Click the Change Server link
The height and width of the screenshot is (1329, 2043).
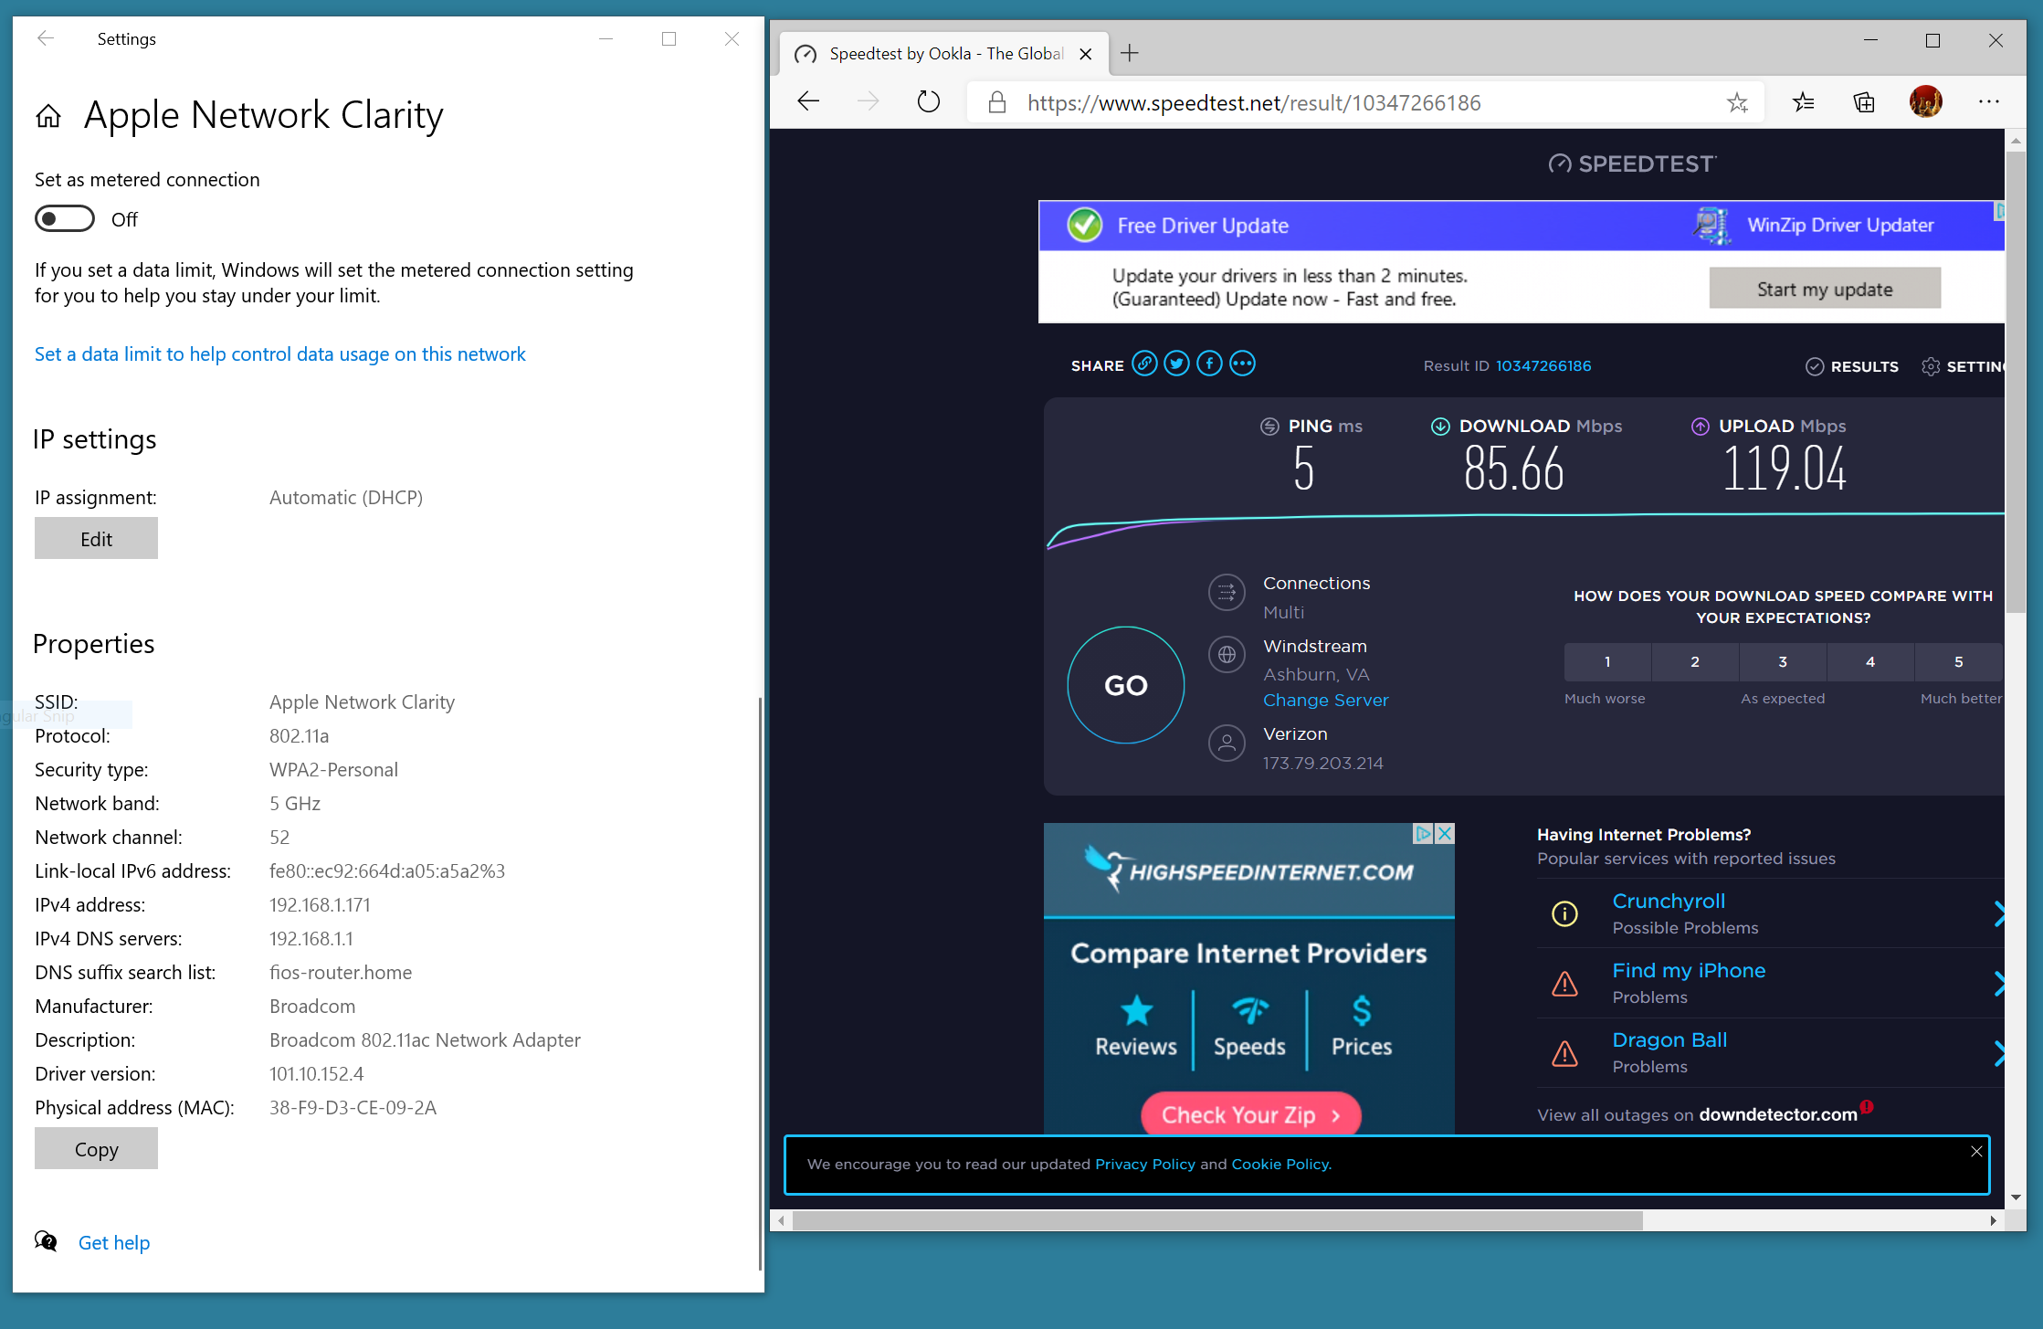coord(1325,700)
